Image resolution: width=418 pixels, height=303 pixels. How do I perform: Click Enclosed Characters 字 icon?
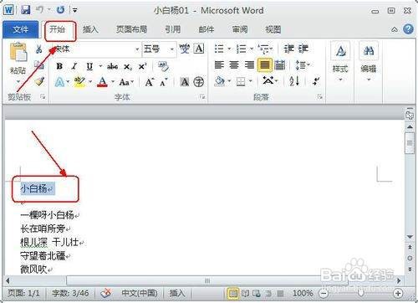point(199,82)
